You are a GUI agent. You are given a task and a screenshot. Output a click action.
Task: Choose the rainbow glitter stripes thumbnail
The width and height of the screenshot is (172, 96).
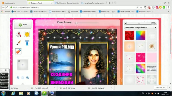click(x=141, y=69)
